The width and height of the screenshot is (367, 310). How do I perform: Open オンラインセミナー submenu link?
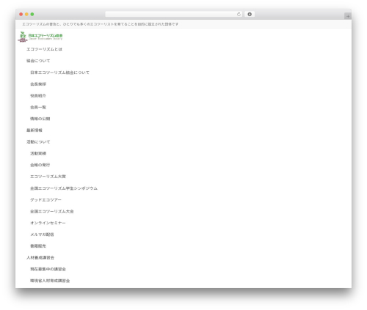point(48,223)
